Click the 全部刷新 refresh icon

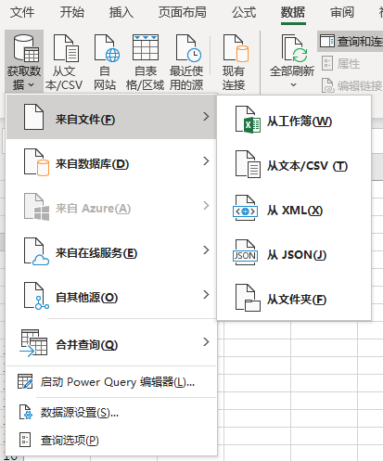click(x=295, y=48)
